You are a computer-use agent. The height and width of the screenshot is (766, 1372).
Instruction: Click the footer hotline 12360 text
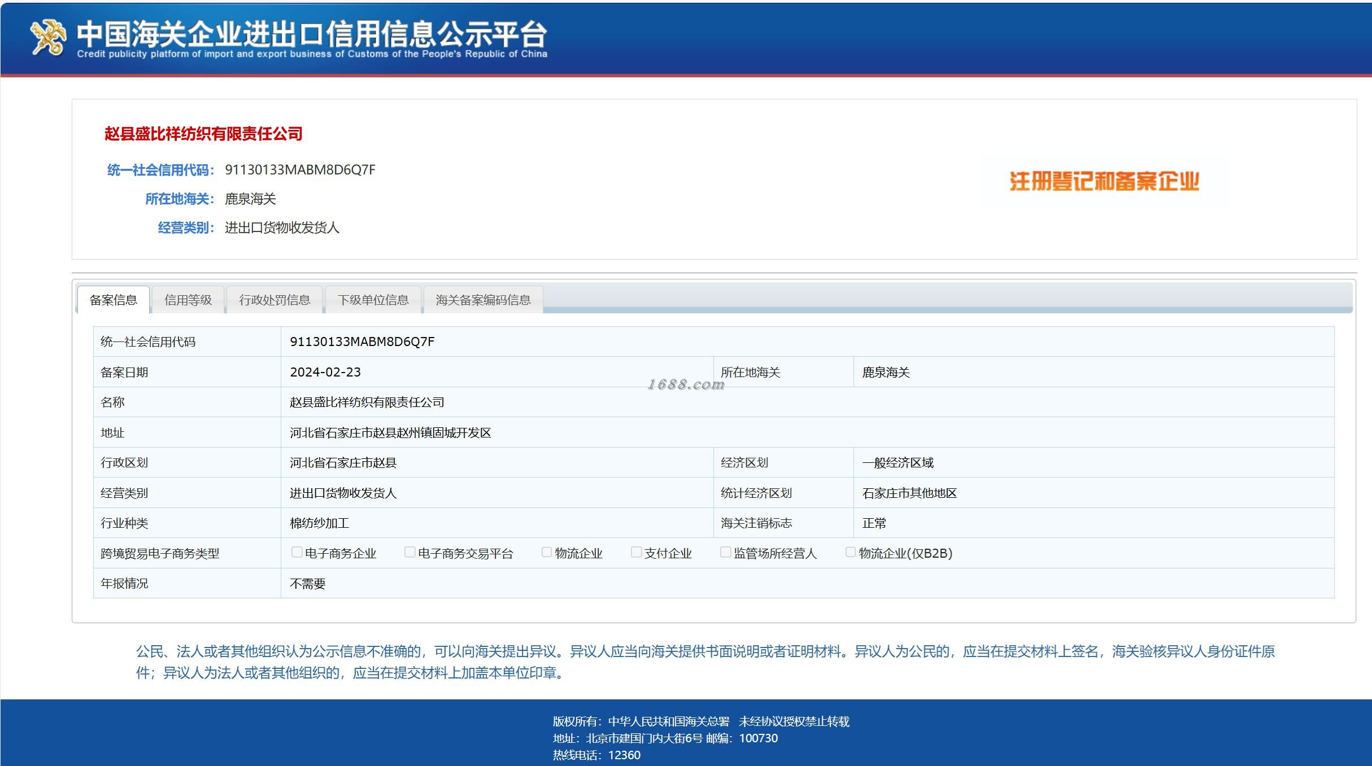click(596, 755)
